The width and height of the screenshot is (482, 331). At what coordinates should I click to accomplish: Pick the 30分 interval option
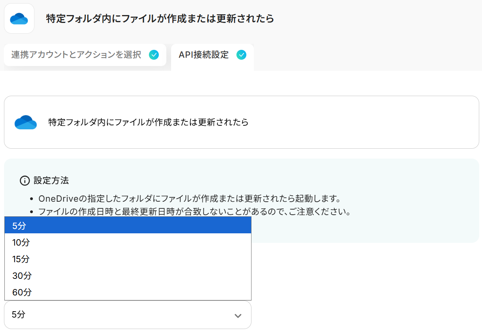pos(128,276)
